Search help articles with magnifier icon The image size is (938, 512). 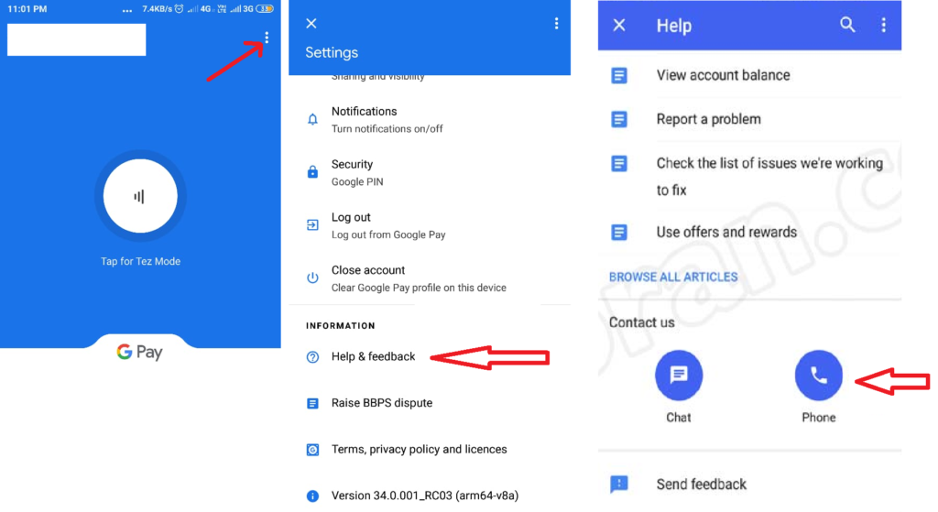pyautogui.click(x=847, y=25)
